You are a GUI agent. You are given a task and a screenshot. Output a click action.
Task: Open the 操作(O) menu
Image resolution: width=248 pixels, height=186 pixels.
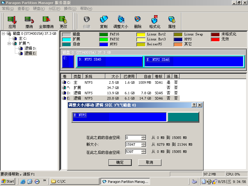click(70, 9)
